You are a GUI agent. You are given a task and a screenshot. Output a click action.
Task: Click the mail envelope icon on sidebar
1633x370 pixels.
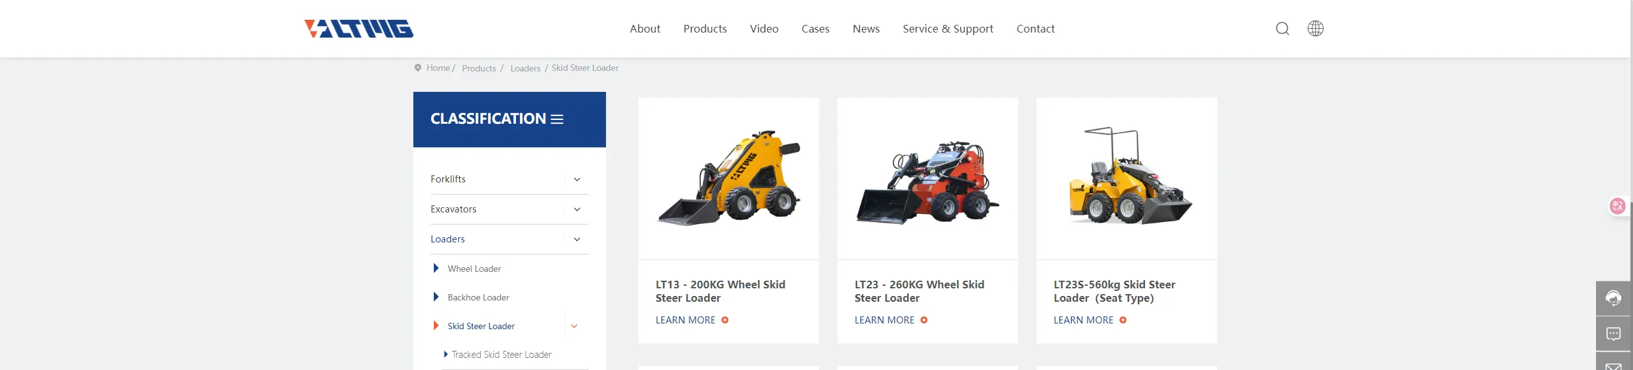click(1614, 365)
